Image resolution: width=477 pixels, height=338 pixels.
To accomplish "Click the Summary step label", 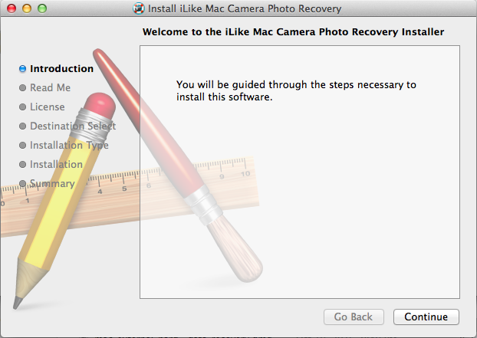I will (52, 183).
